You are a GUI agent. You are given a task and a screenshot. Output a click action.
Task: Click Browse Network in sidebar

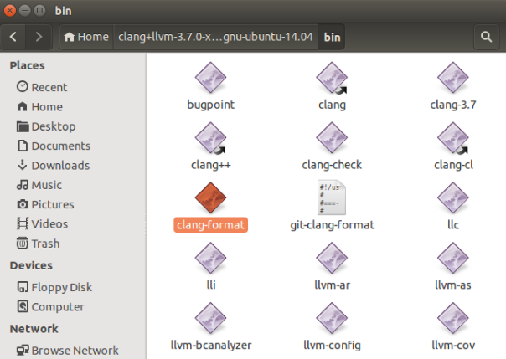pyautogui.click(x=75, y=350)
